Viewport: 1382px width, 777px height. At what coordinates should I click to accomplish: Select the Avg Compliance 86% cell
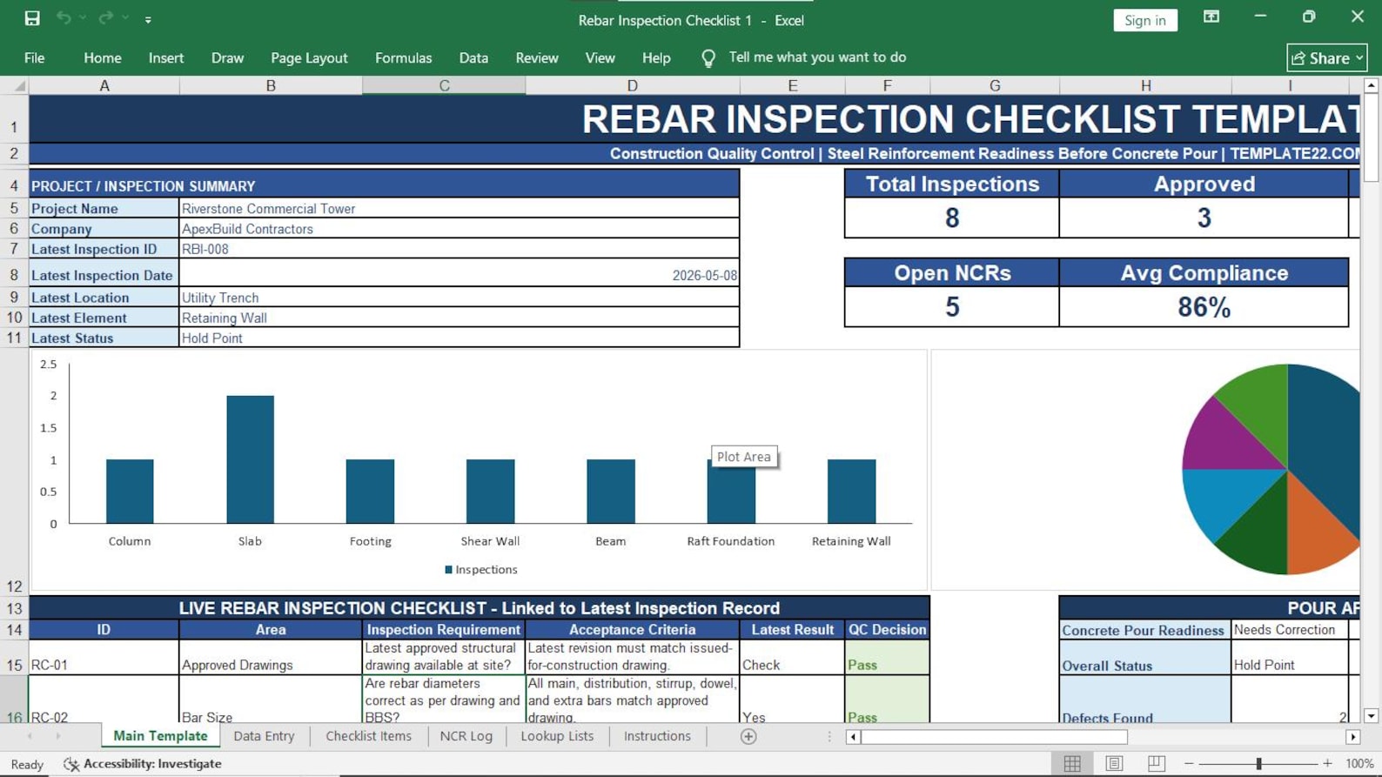point(1204,307)
